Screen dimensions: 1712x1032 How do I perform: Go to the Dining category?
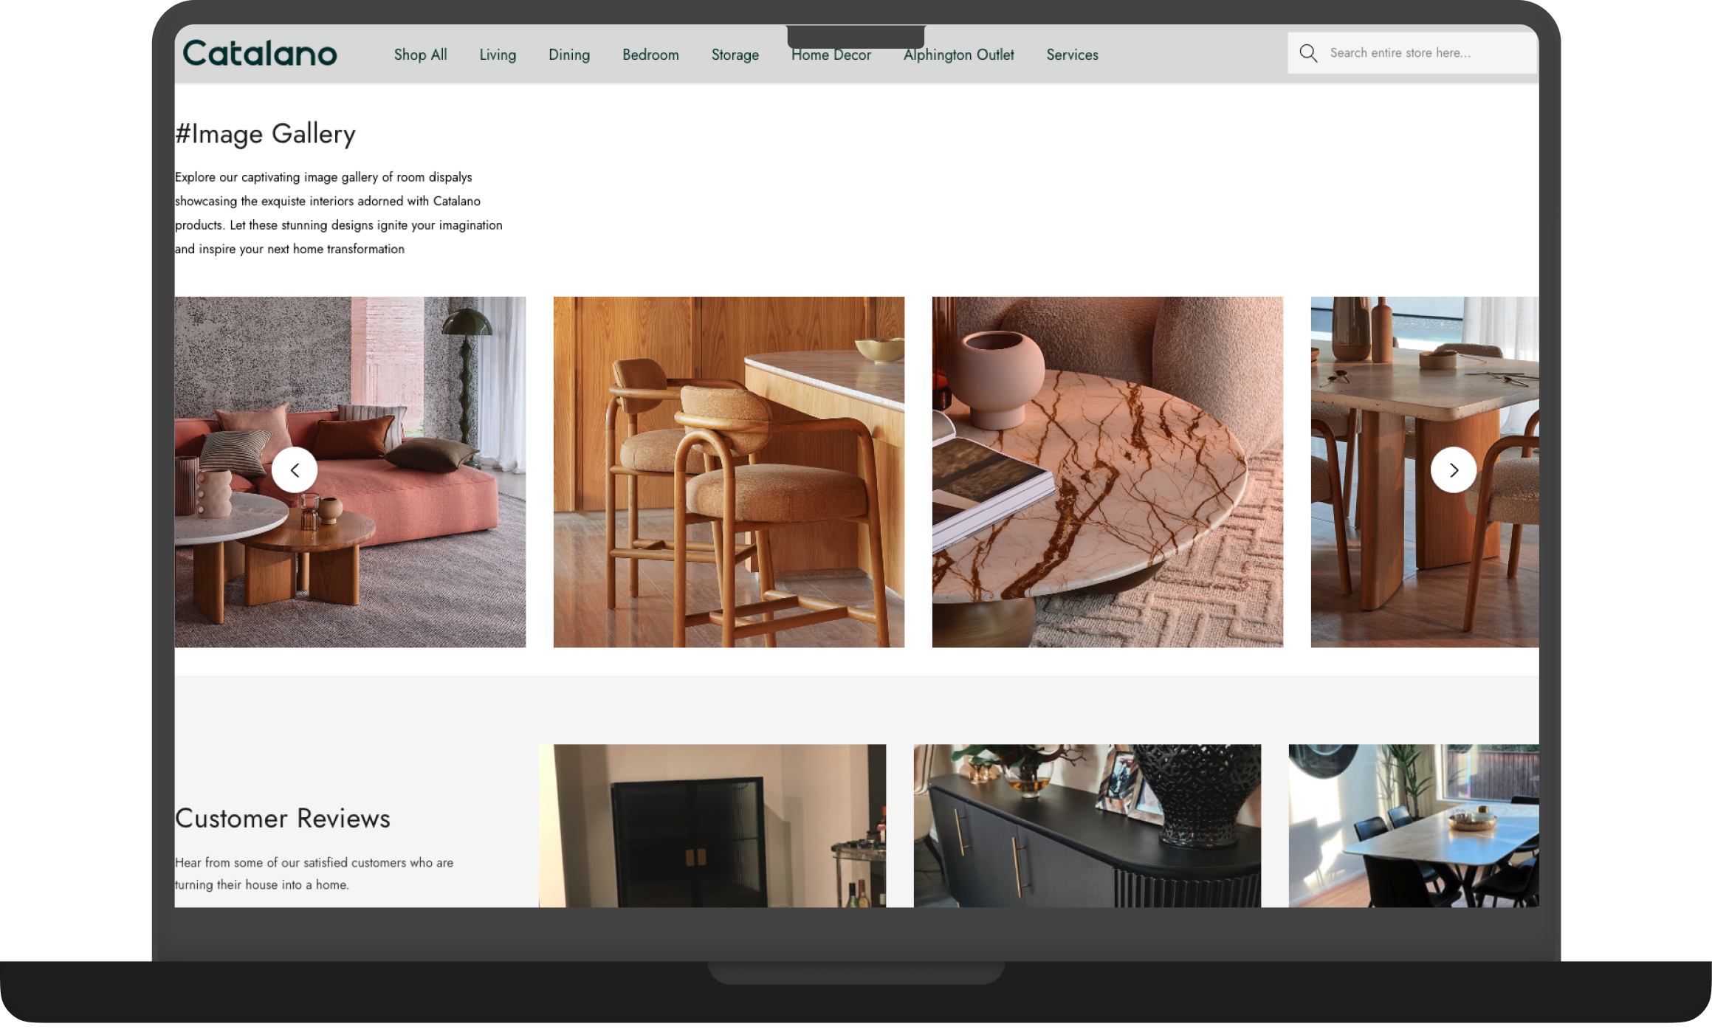568,55
